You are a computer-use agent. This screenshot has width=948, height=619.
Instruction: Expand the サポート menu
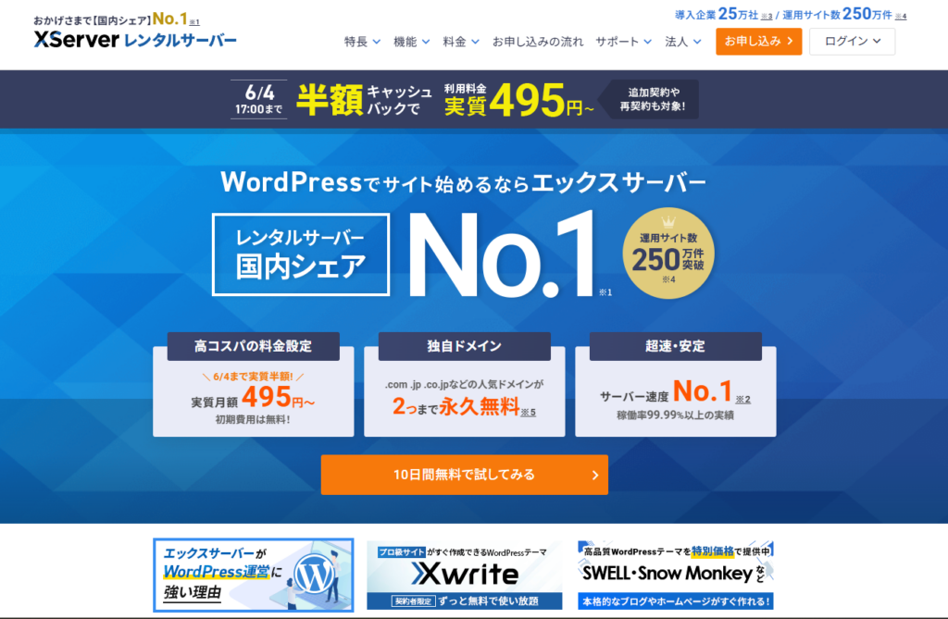pyautogui.click(x=623, y=42)
